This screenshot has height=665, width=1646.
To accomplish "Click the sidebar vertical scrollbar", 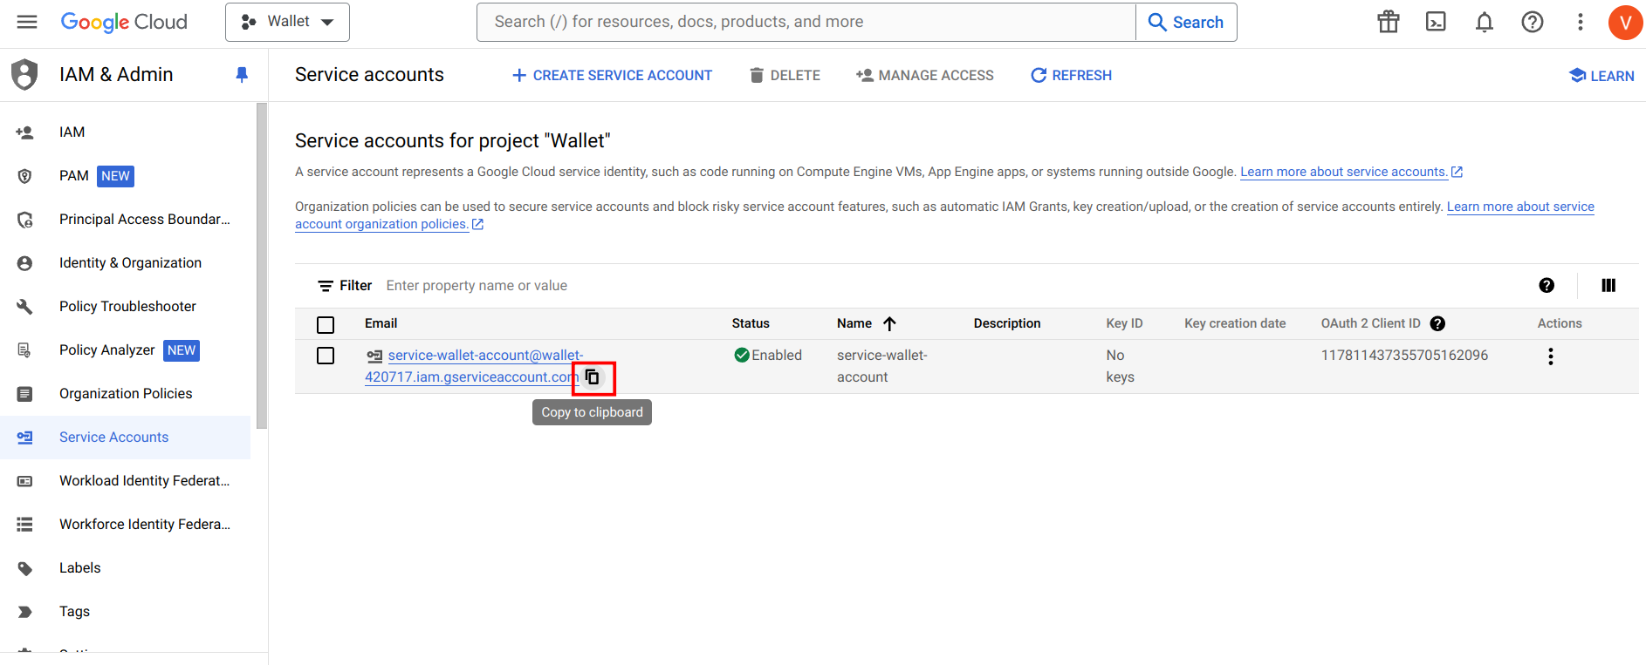I will pos(262,266).
